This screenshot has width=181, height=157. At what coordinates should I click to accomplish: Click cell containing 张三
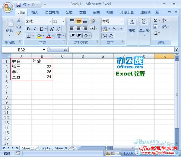point(21,66)
